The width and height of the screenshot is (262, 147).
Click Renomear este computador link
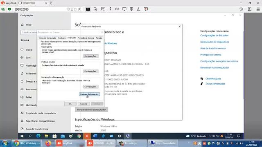tap(215, 67)
